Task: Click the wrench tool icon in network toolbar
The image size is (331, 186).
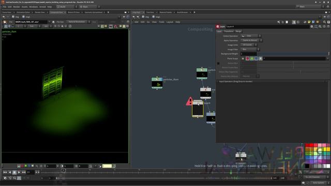Action: tap(279, 22)
